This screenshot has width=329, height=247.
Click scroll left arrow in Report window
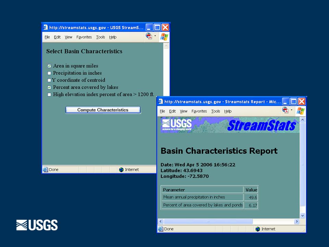click(x=160, y=221)
